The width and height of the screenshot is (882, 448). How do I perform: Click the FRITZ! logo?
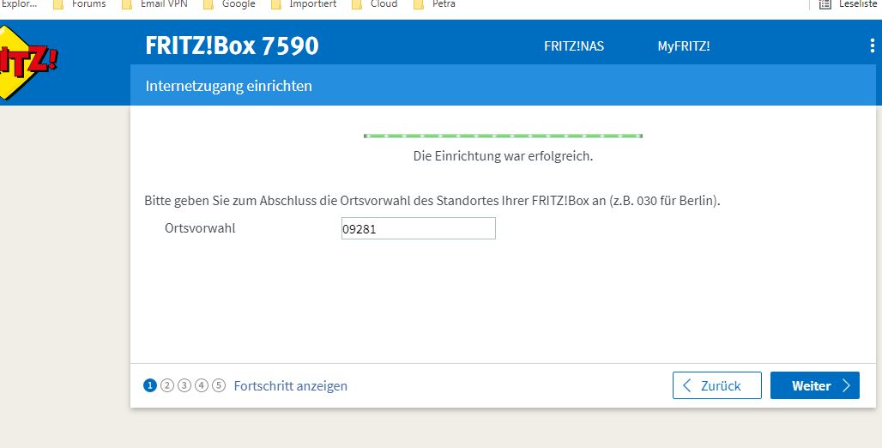tap(27, 62)
